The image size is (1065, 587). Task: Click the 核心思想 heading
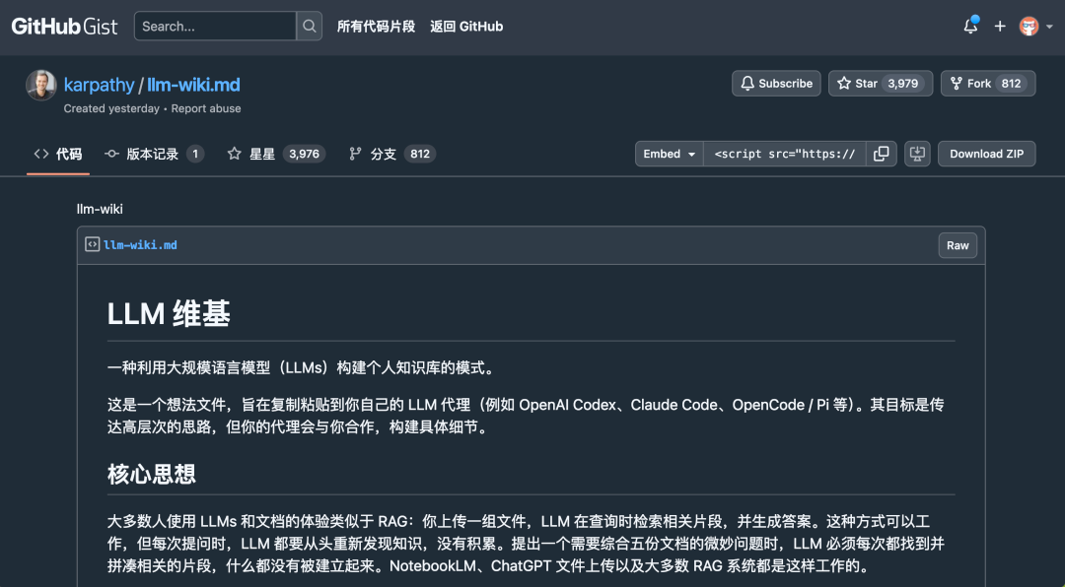[152, 474]
